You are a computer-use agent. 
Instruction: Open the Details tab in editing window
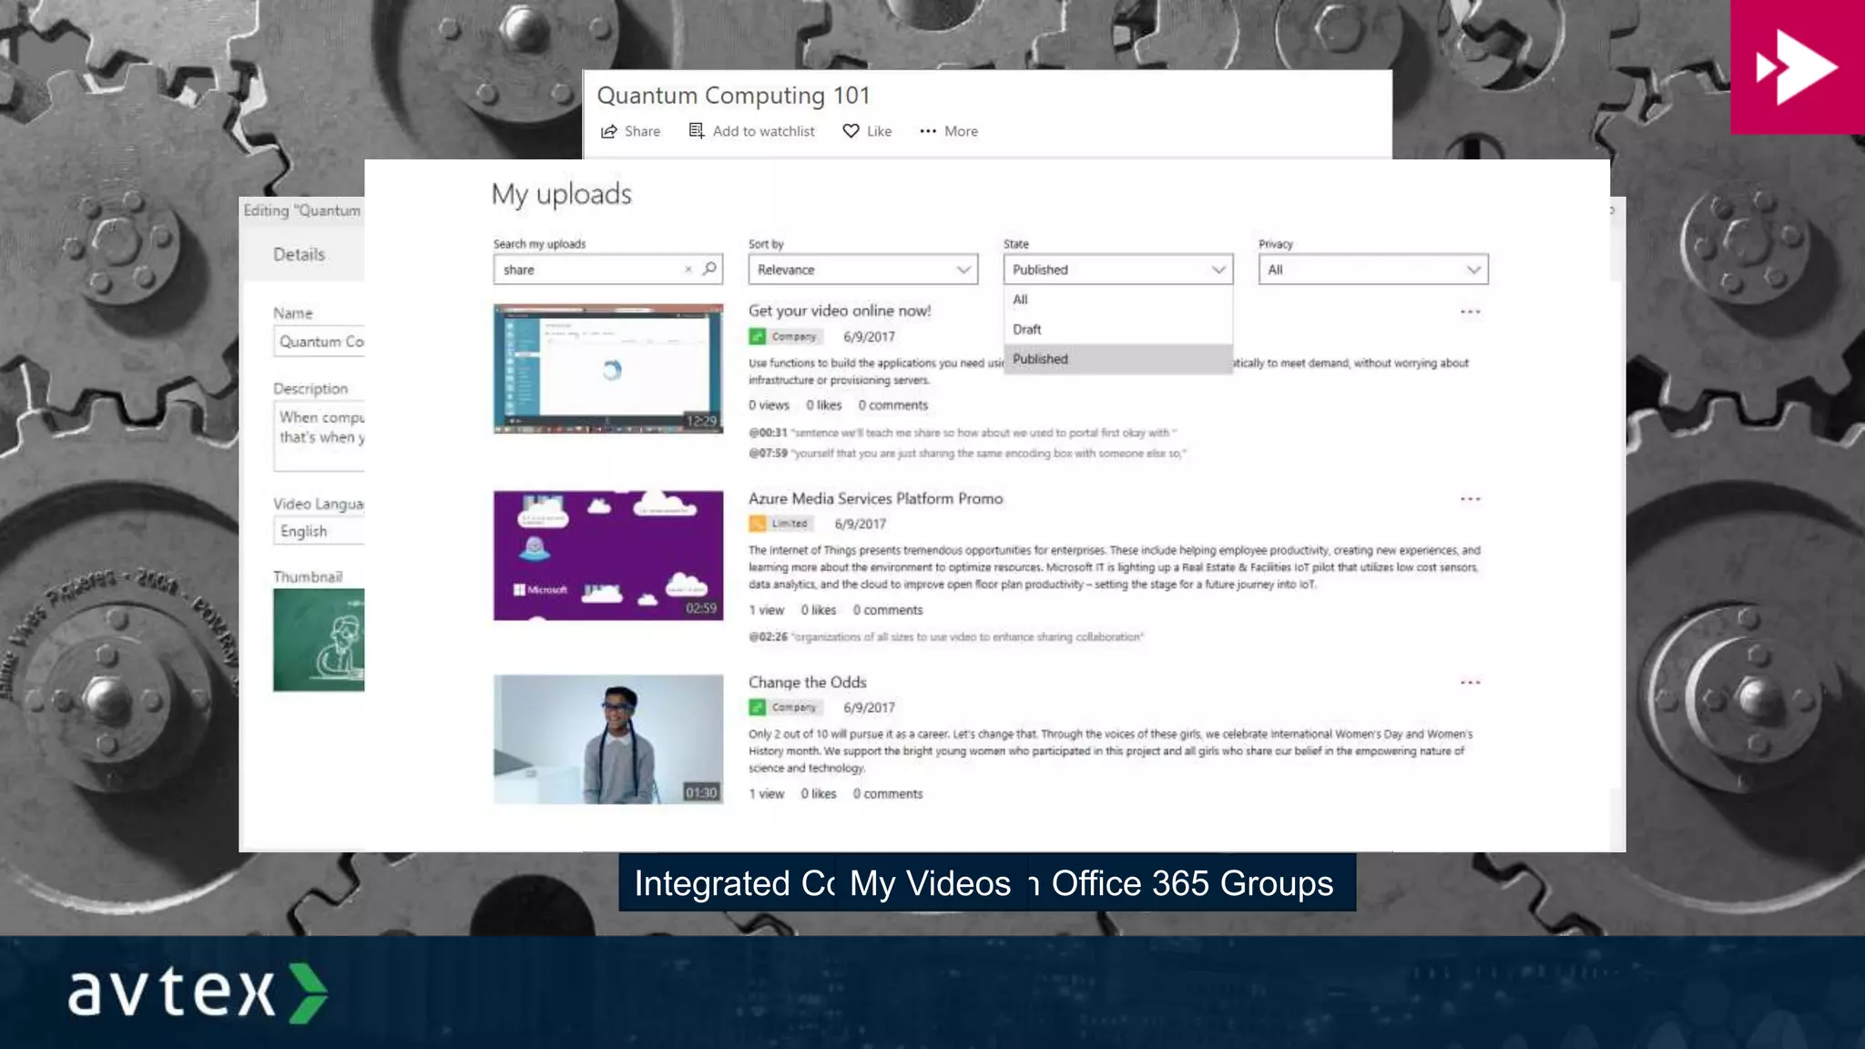[299, 255]
